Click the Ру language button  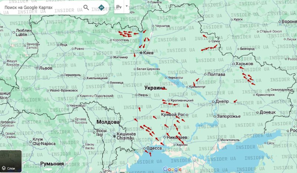click(x=119, y=7)
